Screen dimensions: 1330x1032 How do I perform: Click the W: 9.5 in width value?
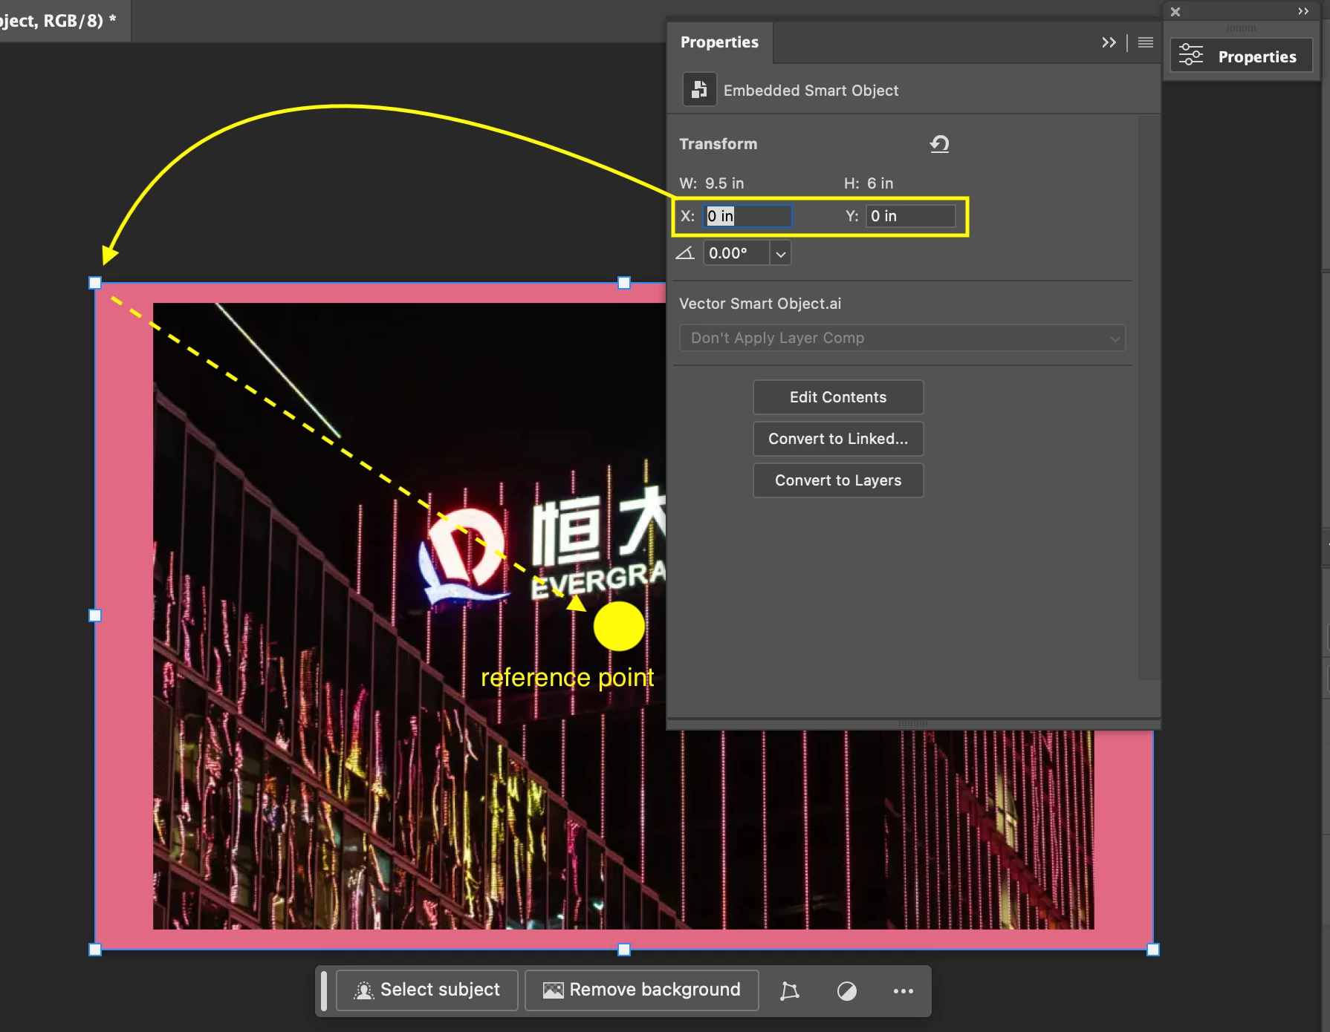pos(724,183)
